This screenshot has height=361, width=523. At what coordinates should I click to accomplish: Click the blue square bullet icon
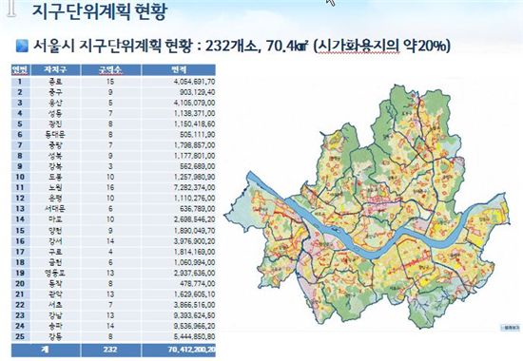pos(23,46)
